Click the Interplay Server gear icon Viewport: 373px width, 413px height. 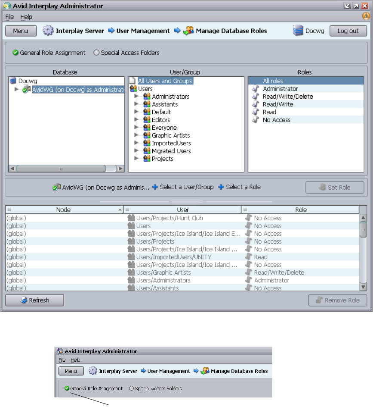pos(48,31)
